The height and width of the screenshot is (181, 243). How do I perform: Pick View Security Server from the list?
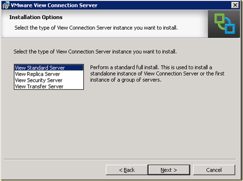click(x=38, y=80)
